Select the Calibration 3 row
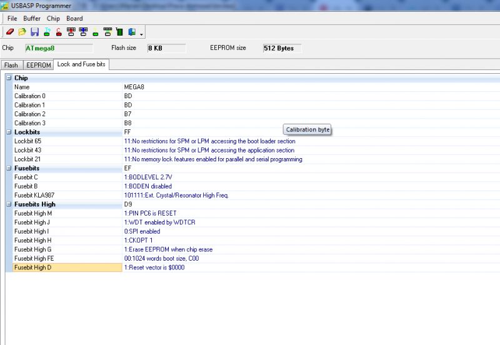The image size is (500, 345). tap(256, 123)
